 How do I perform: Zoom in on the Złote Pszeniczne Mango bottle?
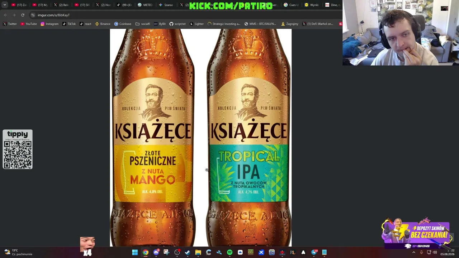click(x=153, y=138)
